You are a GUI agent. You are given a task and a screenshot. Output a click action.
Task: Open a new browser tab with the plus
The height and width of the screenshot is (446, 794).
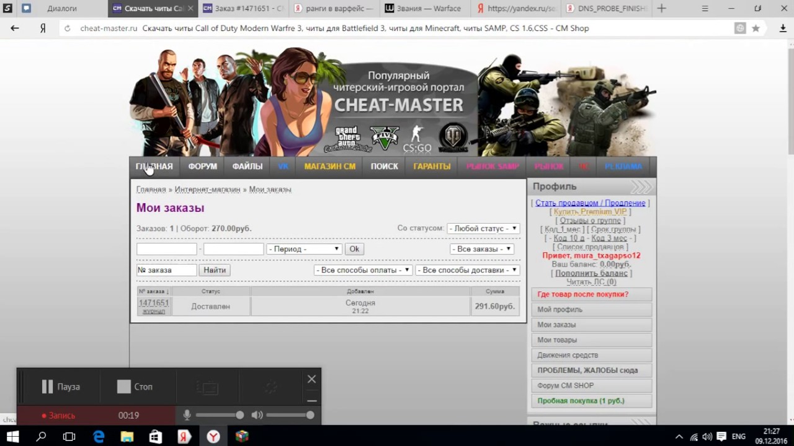(x=661, y=8)
